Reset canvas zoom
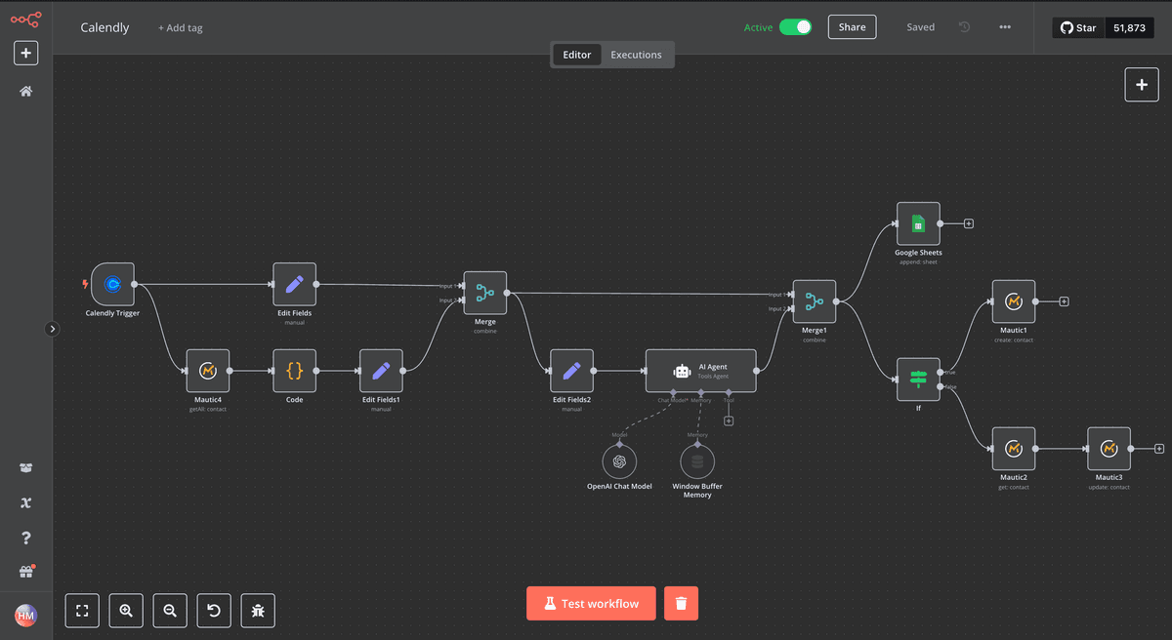Image resolution: width=1172 pixels, height=640 pixels. click(214, 611)
